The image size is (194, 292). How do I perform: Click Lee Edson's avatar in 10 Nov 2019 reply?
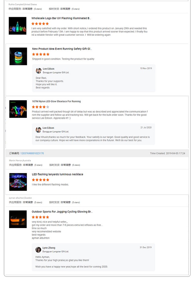click(x=38, y=71)
